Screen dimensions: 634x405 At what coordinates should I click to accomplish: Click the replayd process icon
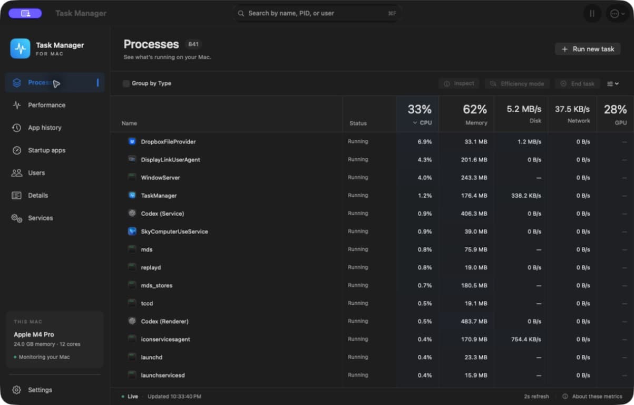coord(132,267)
